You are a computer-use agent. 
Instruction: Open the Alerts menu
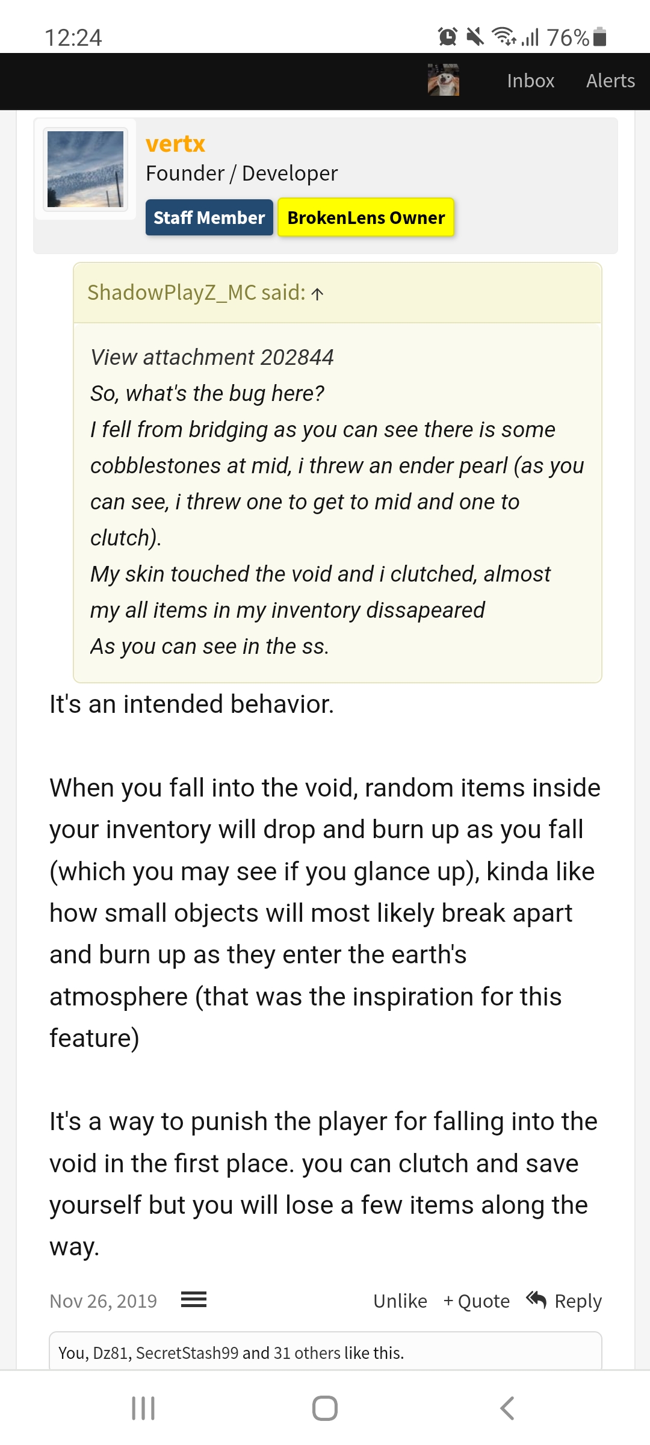coord(610,81)
